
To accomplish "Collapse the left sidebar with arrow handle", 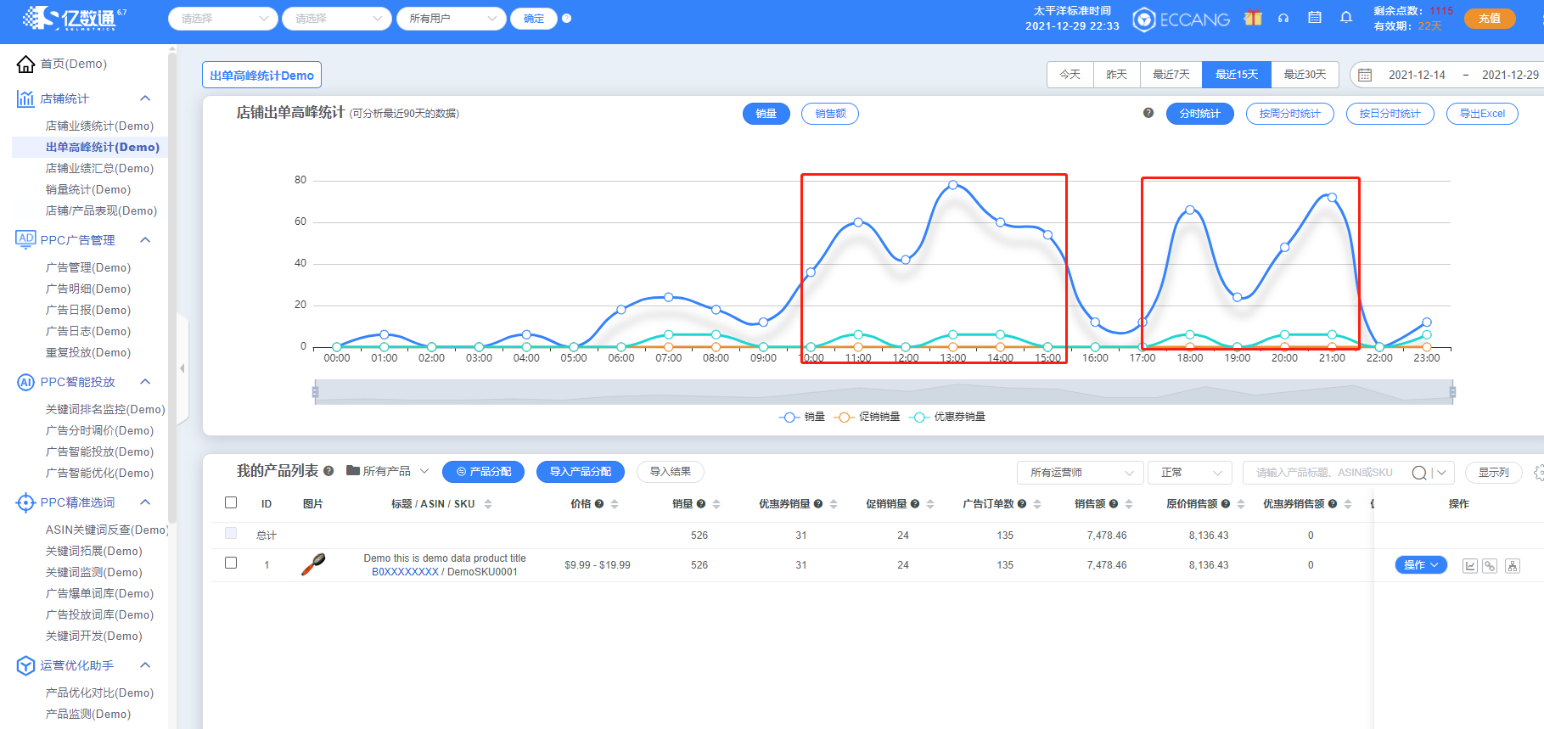I will 182,368.
